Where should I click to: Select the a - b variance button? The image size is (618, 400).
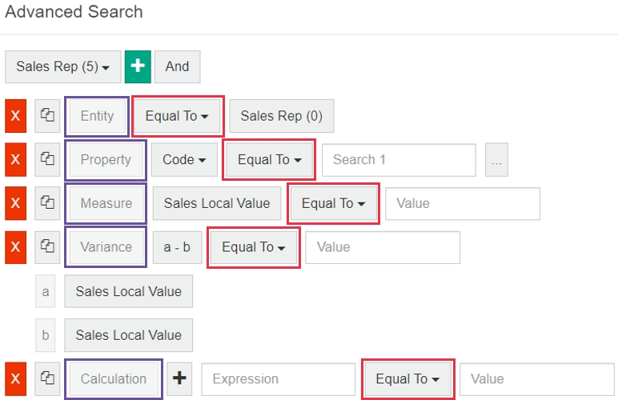point(177,247)
